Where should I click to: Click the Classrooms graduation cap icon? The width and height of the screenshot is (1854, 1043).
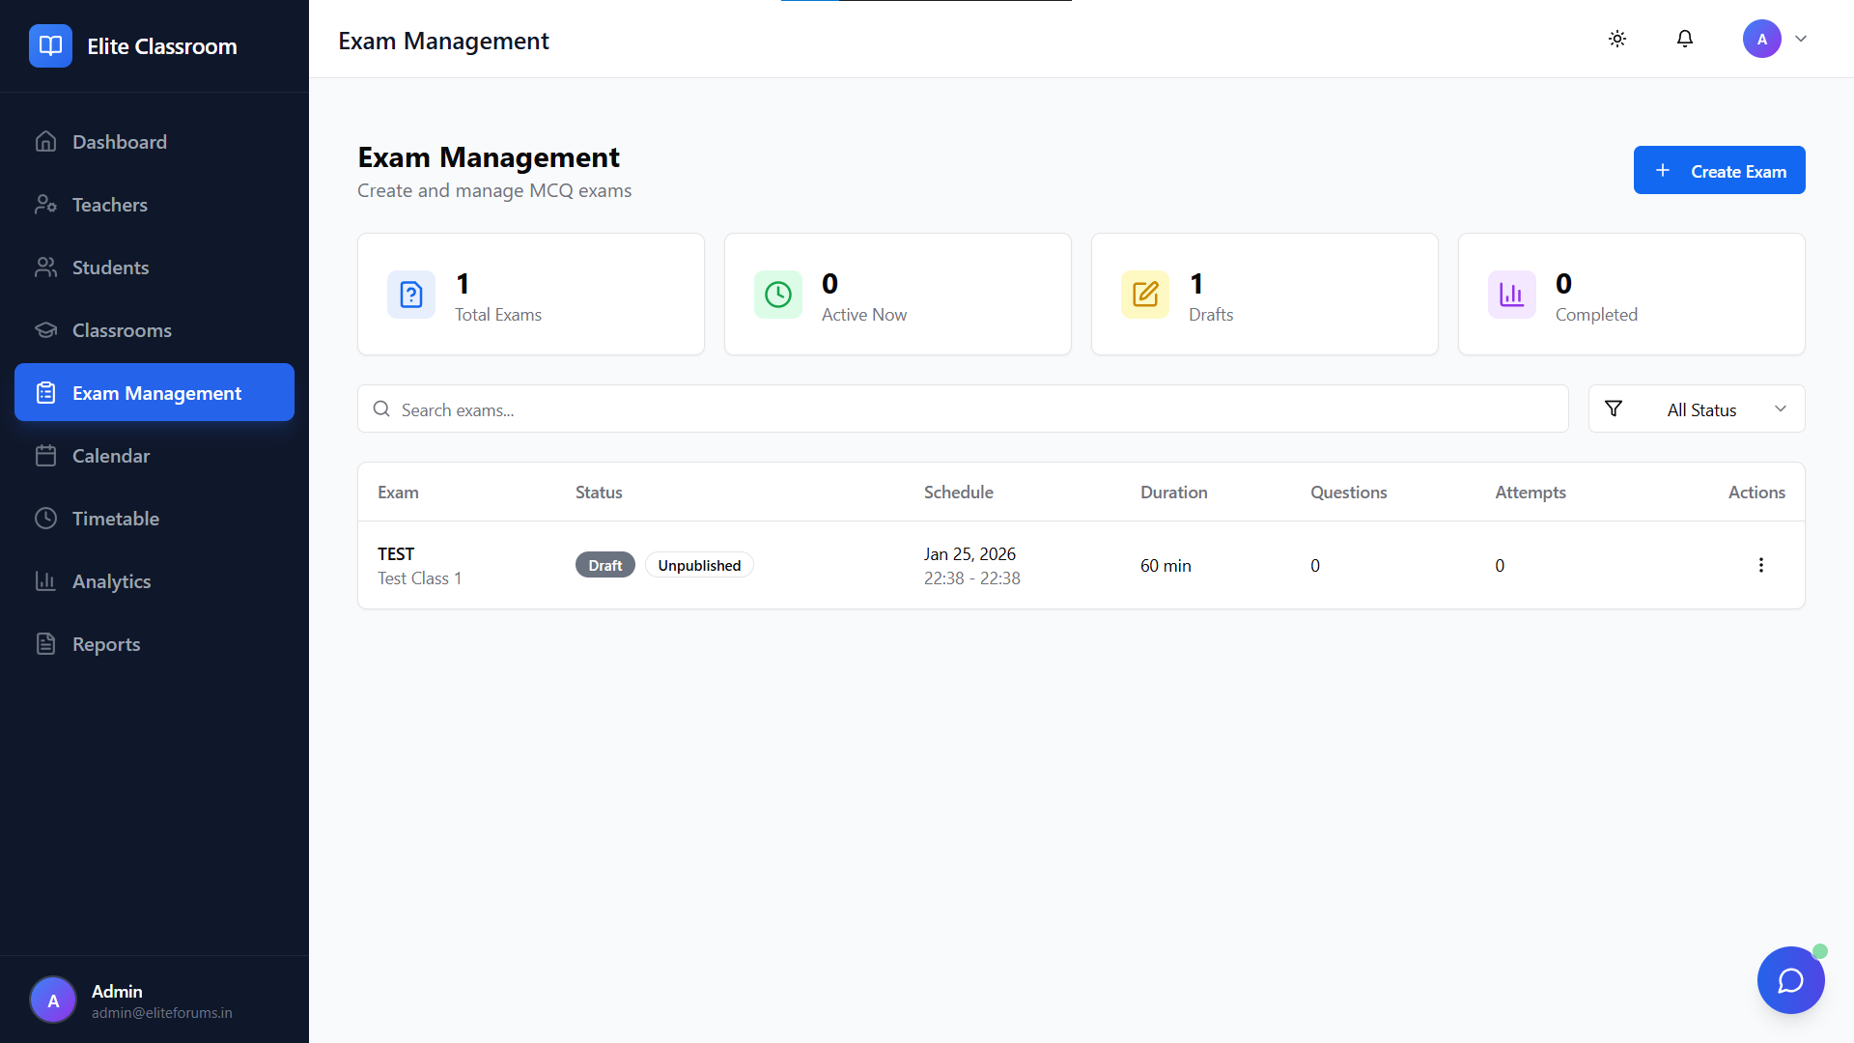[x=47, y=329]
